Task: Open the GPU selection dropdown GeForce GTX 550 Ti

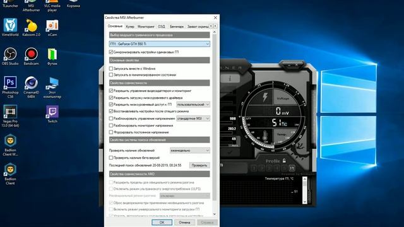Action: pos(160,44)
